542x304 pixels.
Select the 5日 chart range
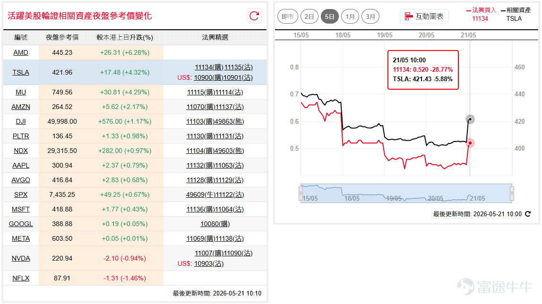click(329, 17)
